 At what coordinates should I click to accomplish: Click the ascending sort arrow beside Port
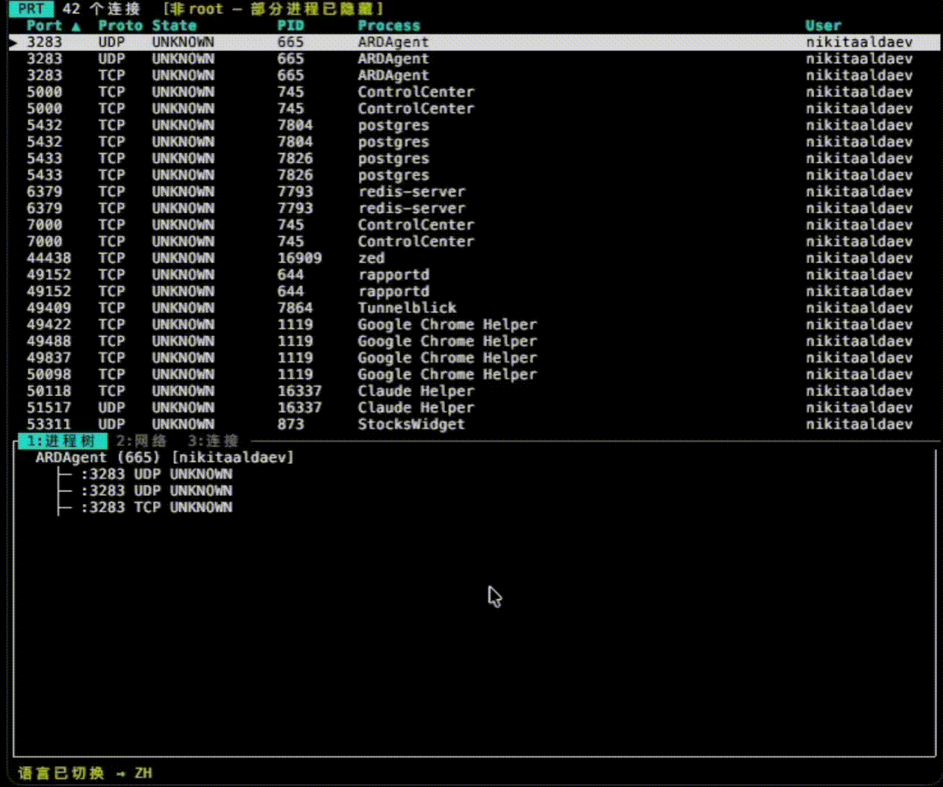(76, 26)
